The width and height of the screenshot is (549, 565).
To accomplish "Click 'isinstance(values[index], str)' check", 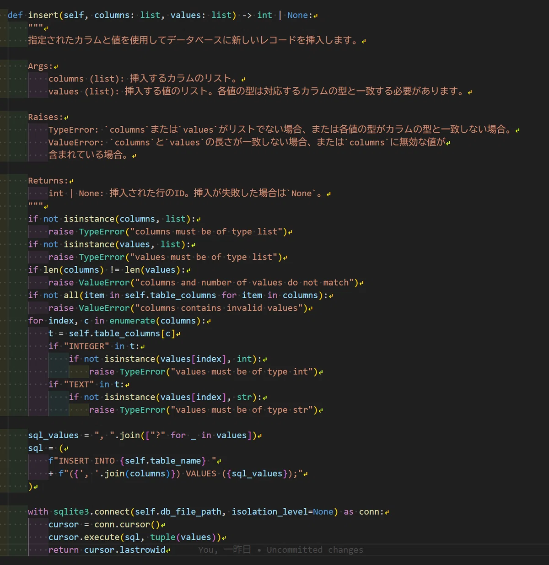I will pos(181,397).
